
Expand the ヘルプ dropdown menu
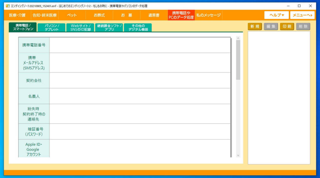coord(277,15)
